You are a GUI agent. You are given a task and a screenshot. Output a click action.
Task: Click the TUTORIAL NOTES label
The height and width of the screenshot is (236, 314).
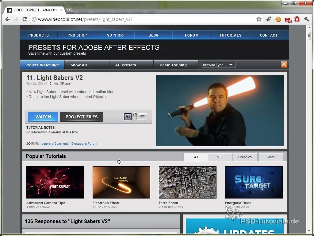coord(41,128)
